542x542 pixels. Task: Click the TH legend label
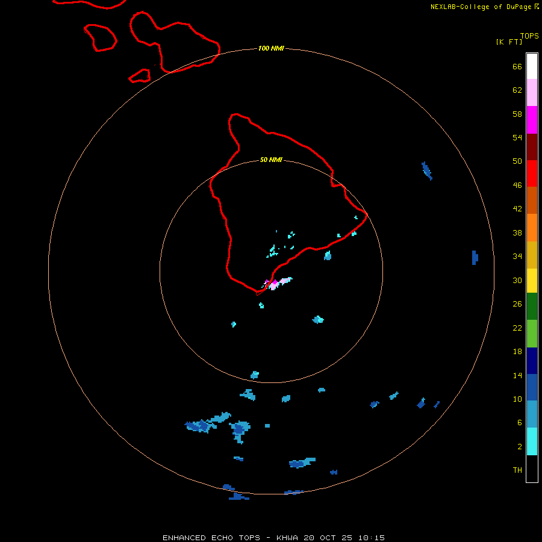517,470
